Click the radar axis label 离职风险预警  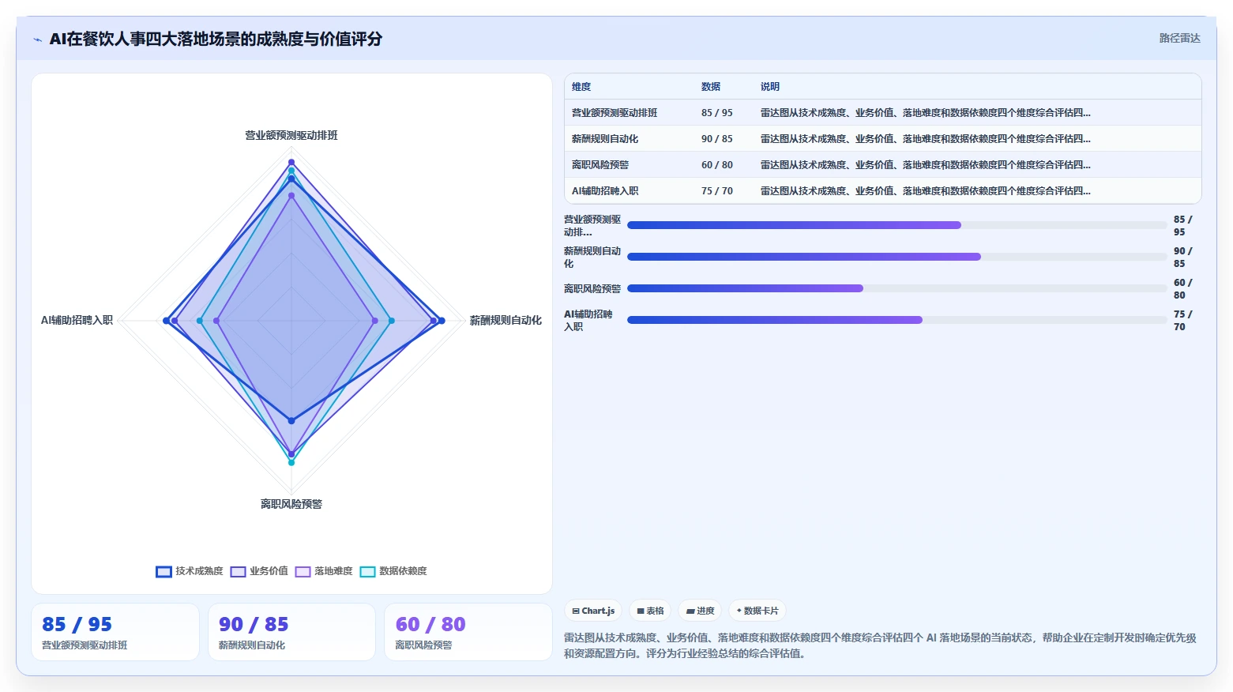(x=291, y=504)
